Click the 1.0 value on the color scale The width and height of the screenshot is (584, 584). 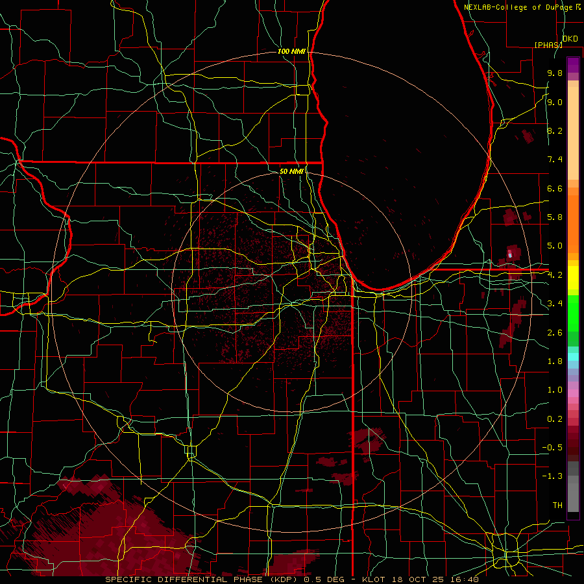coord(555,390)
